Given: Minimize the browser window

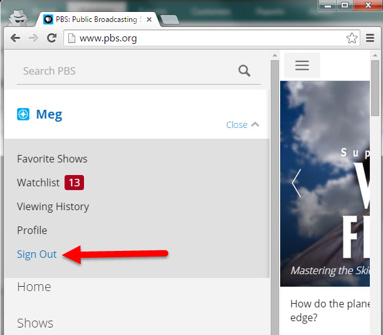Looking at the screenshot, I should (328, 5).
